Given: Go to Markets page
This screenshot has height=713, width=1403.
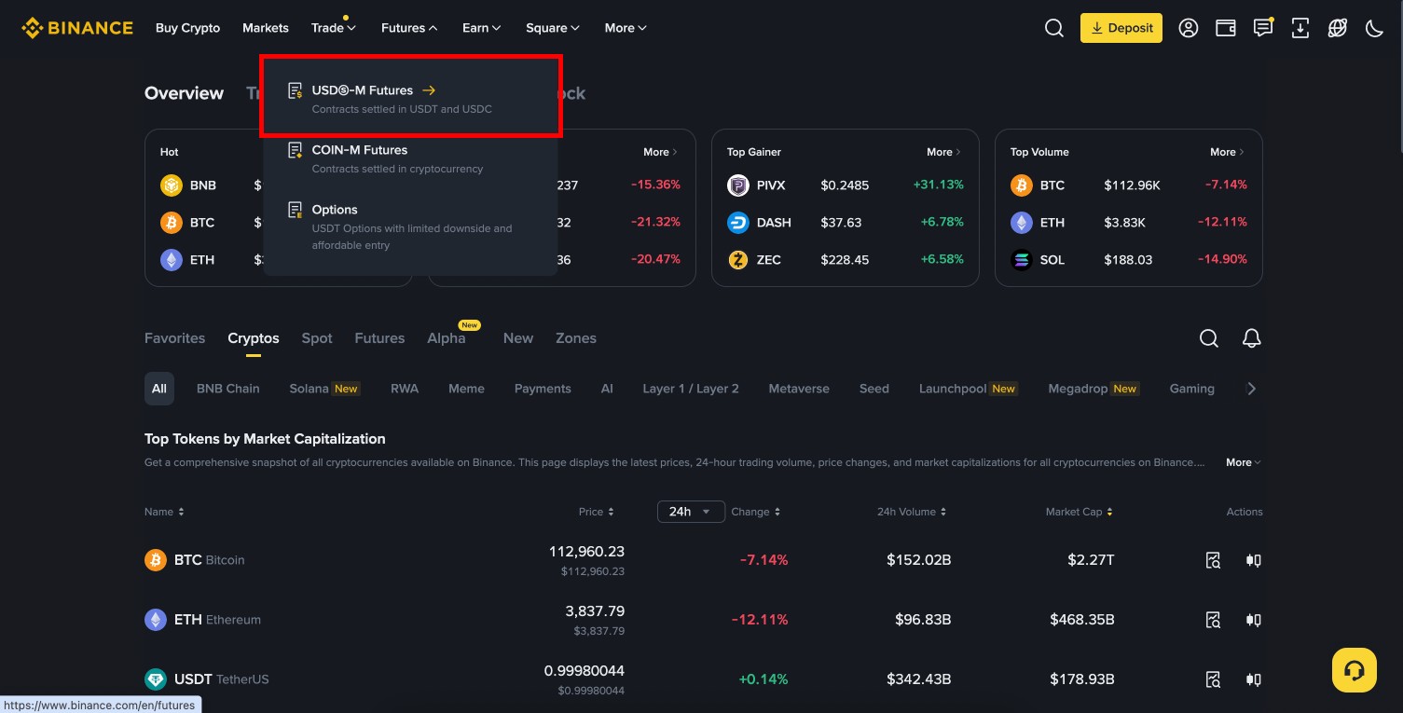Looking at the screenshot, I should tap(266, 28).
